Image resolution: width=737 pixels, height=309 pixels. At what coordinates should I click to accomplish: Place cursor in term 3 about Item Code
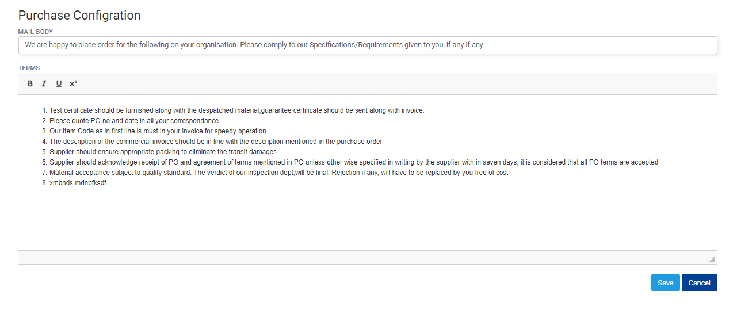pyautogui.click(x=158, y=131)
